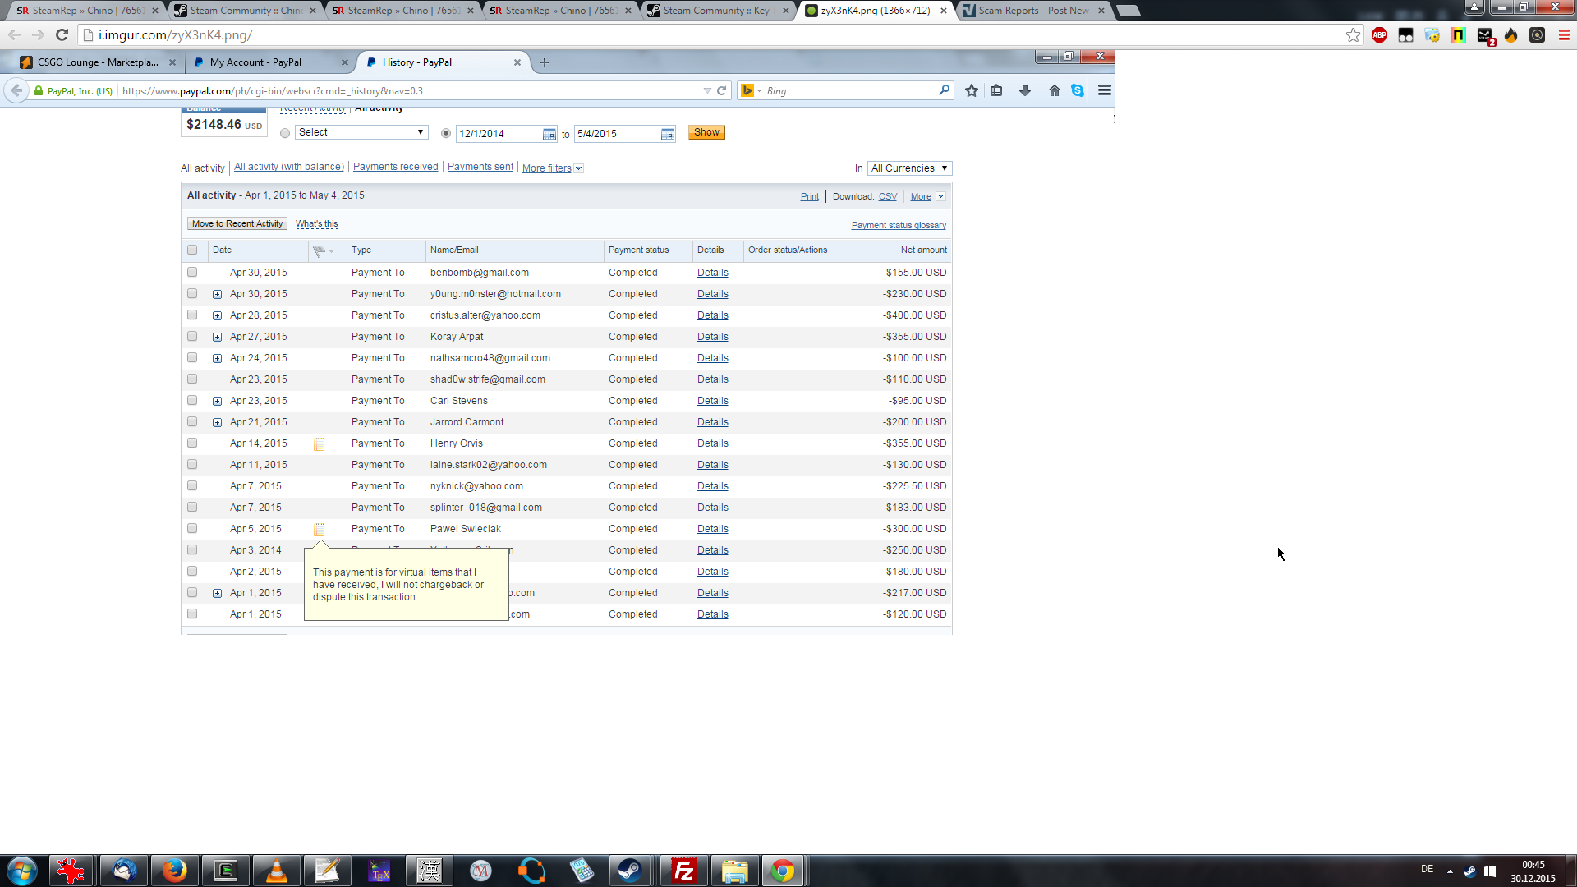This screenshot has height=887, width=1577.
Task: Open Chrome hamburger menu icon
Action: (x=1563, y=34)
